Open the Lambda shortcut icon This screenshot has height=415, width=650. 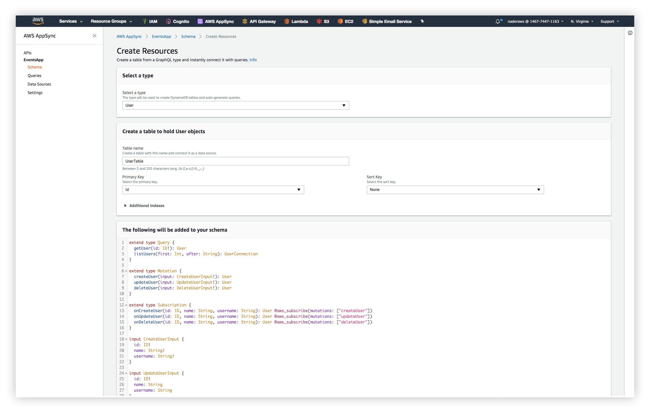(287, 21)
